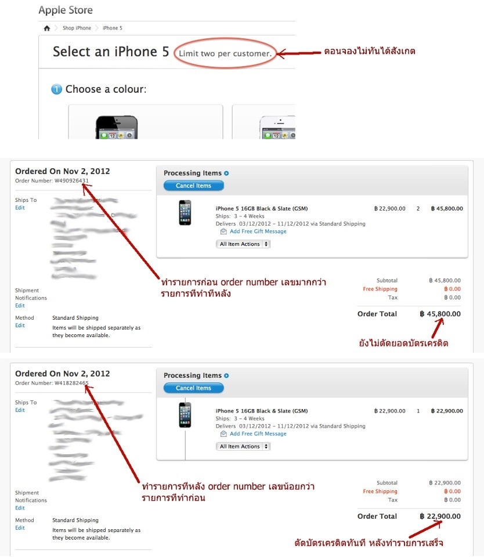Click the iPhone thumbnail in first order
The width and height of the screenshot is (484, 557).
click(185, 213)
